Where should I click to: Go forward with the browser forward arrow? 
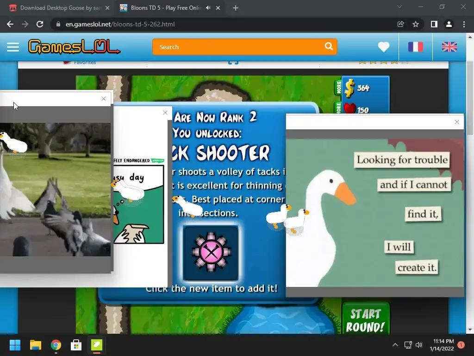click(25, 24)
